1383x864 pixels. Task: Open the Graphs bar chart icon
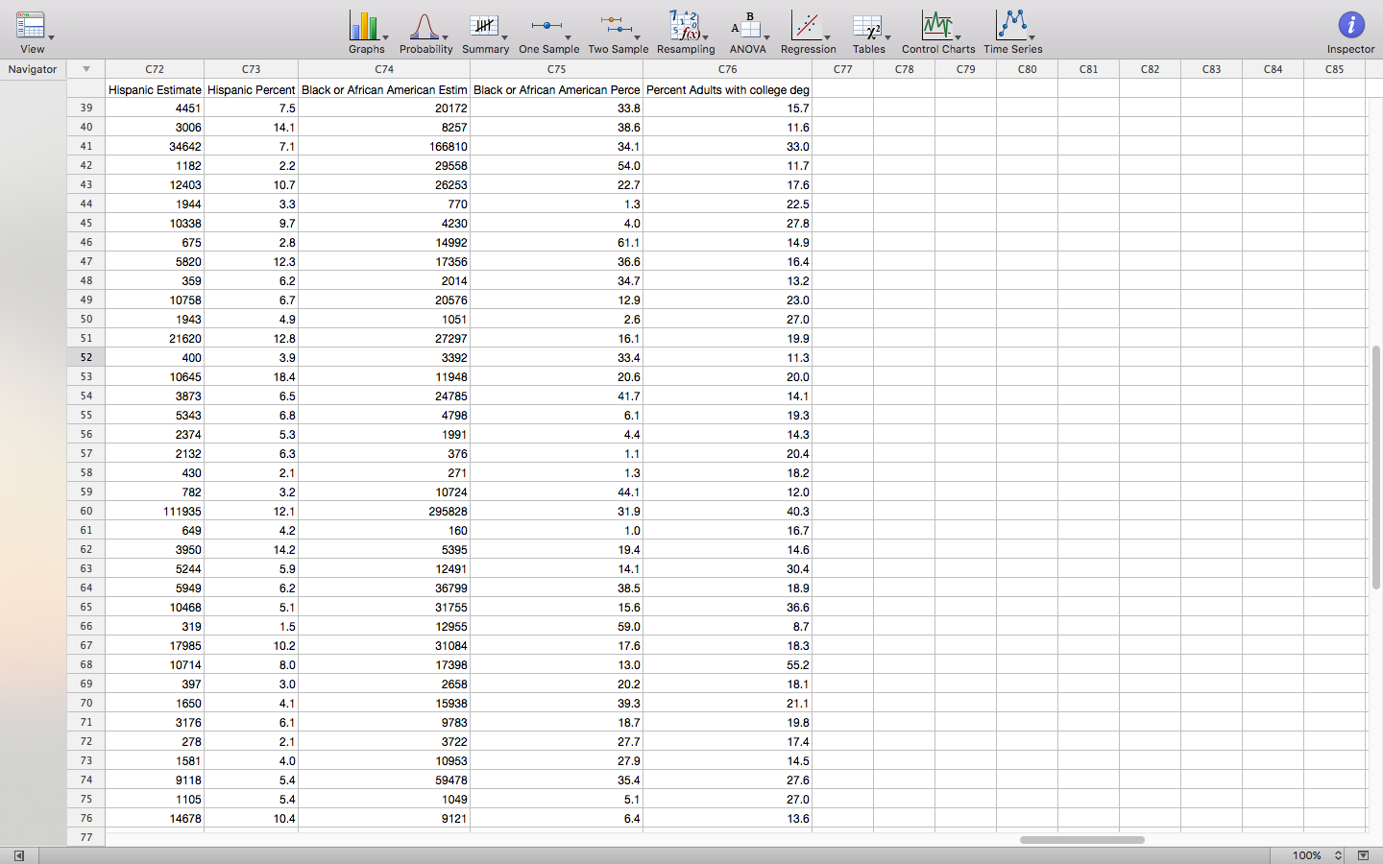[x=363, y=26]
